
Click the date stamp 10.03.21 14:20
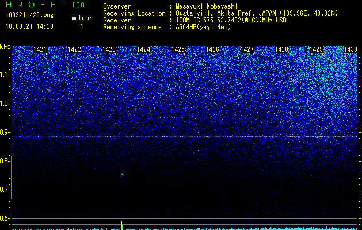29,26
